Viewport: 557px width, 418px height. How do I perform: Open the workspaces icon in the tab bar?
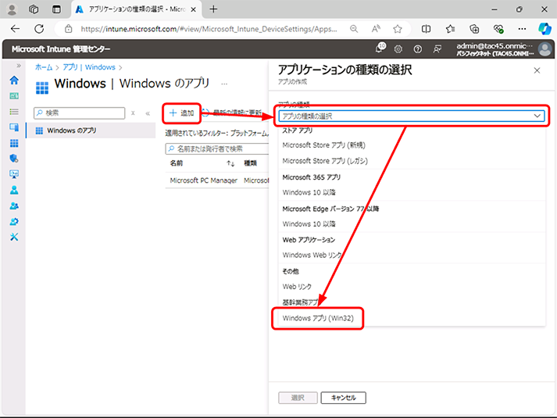point(34,9)
